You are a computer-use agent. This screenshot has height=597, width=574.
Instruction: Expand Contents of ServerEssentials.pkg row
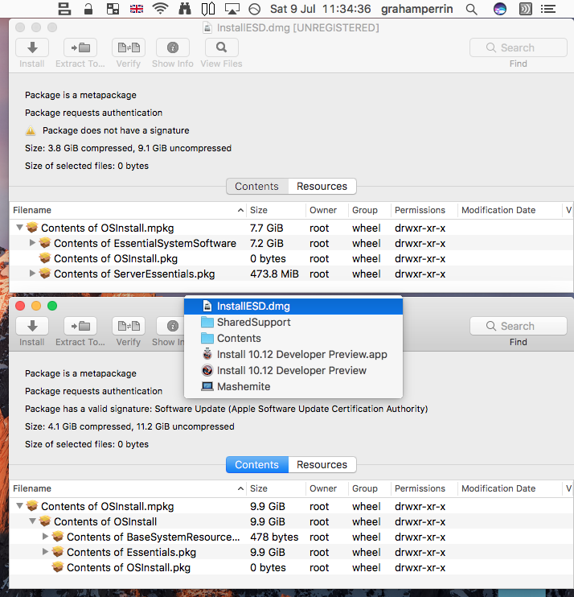tap(32, 273)
